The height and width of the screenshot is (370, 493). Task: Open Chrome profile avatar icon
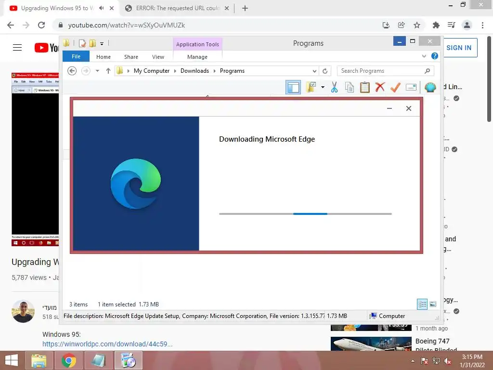pos(467,25)
